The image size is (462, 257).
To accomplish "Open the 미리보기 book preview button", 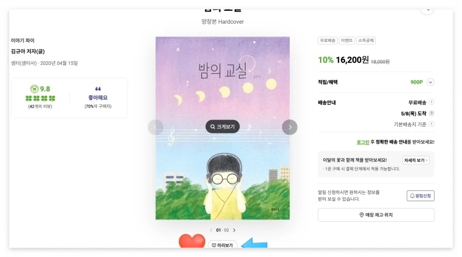I will [x=223, y=245].
